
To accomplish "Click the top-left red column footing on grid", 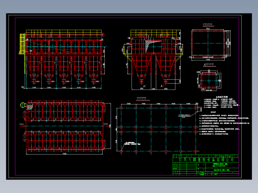I will point(121,108).
